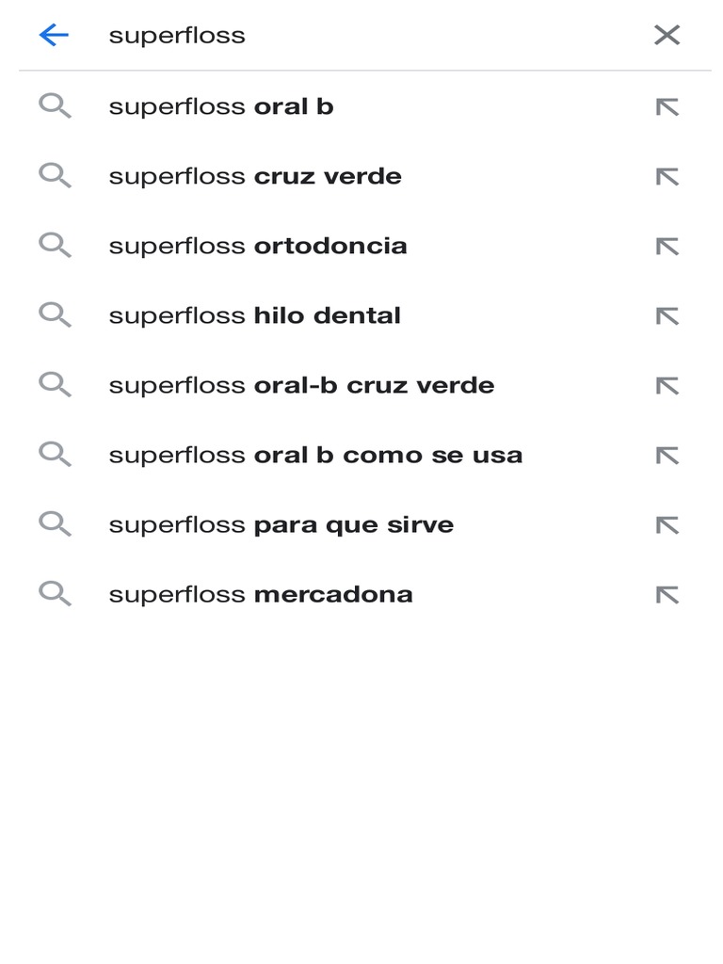Viewport: 723px width, 964px height.
Task: Clear the search text with X icon
Action: click(x=667, y=36)
